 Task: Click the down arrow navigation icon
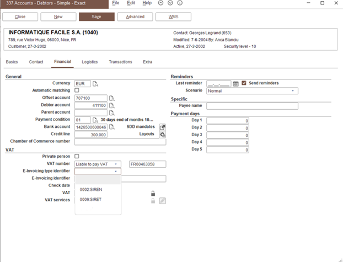click(170, 3)
